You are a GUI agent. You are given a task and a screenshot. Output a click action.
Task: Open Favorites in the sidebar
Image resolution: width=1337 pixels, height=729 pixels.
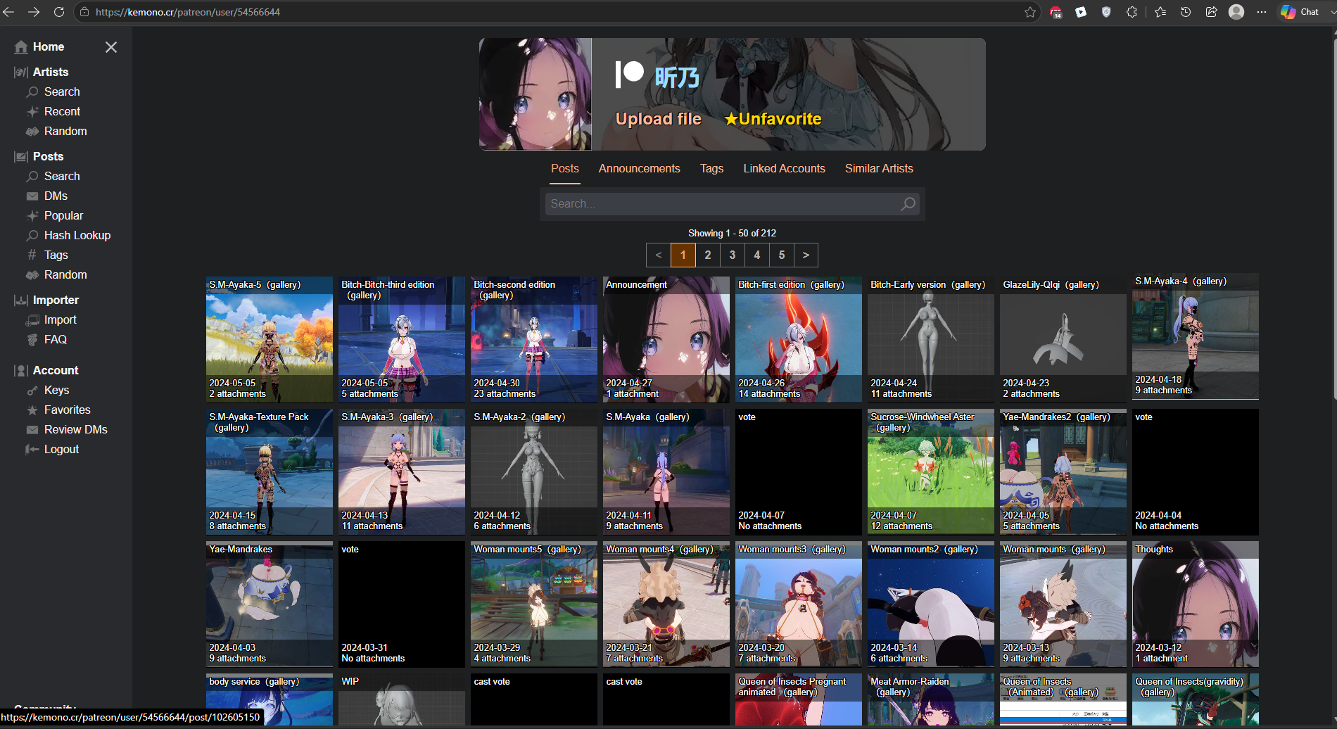point(67,410)
